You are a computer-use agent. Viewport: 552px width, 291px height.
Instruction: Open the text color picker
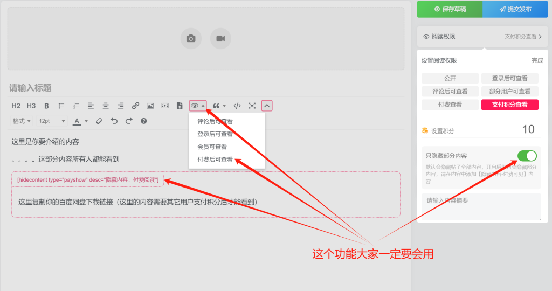pos(80,121)
